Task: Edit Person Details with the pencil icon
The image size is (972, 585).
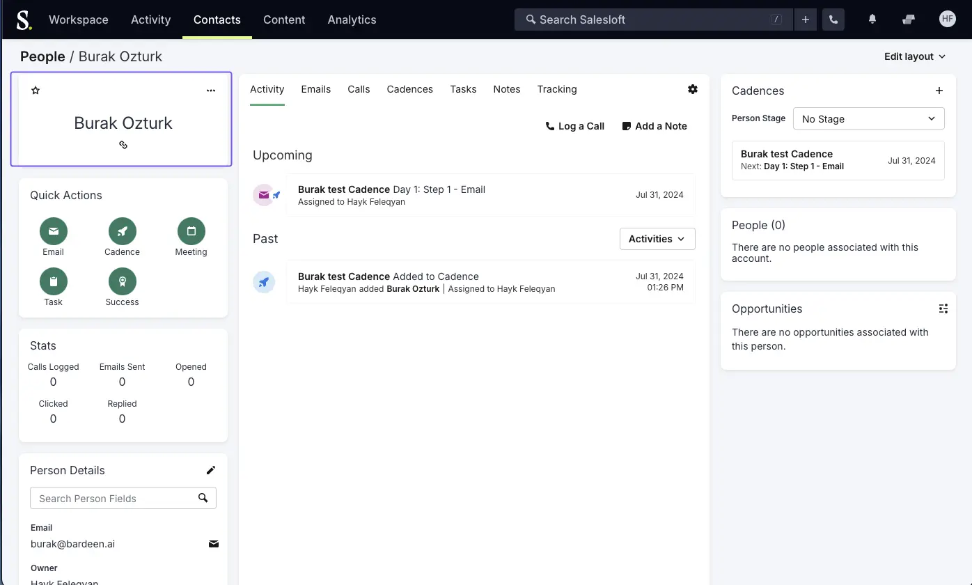Action: (211, 470)
